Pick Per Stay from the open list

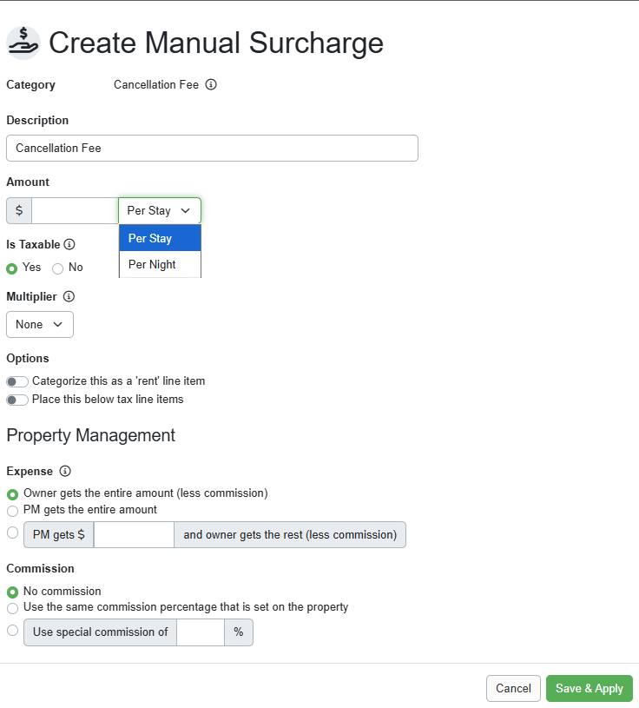coord(160,238)
